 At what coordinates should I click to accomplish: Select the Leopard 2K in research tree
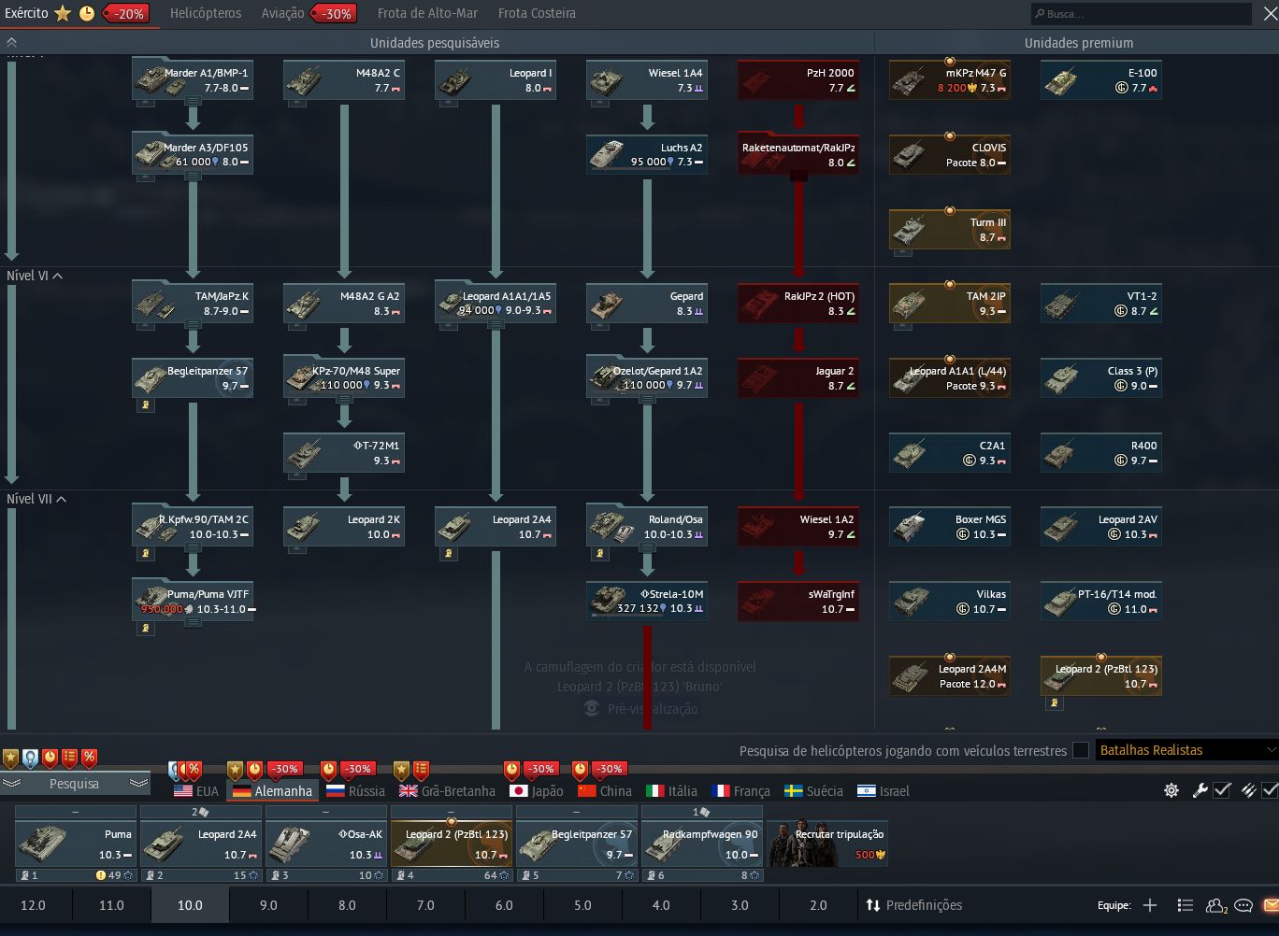point(344,528)
